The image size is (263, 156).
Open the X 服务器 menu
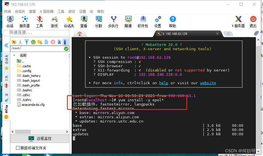click(x=47, y=12)
